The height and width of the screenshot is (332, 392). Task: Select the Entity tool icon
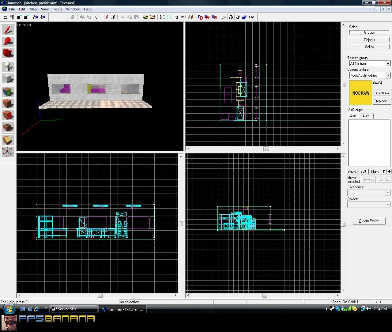click(8, 67)
